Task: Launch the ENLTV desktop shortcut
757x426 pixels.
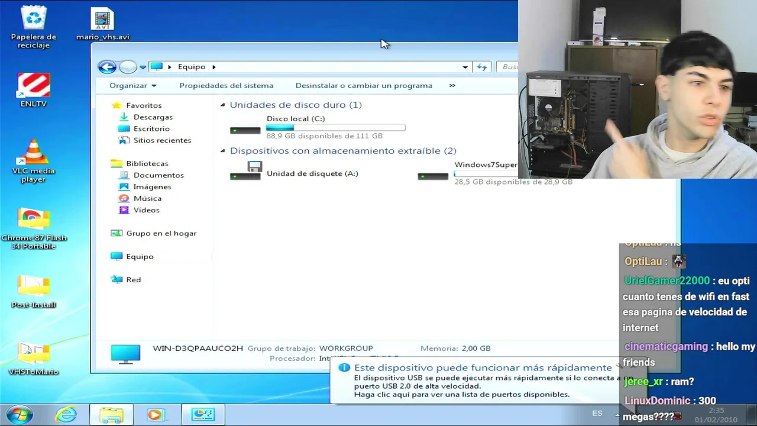Action: 34,90
